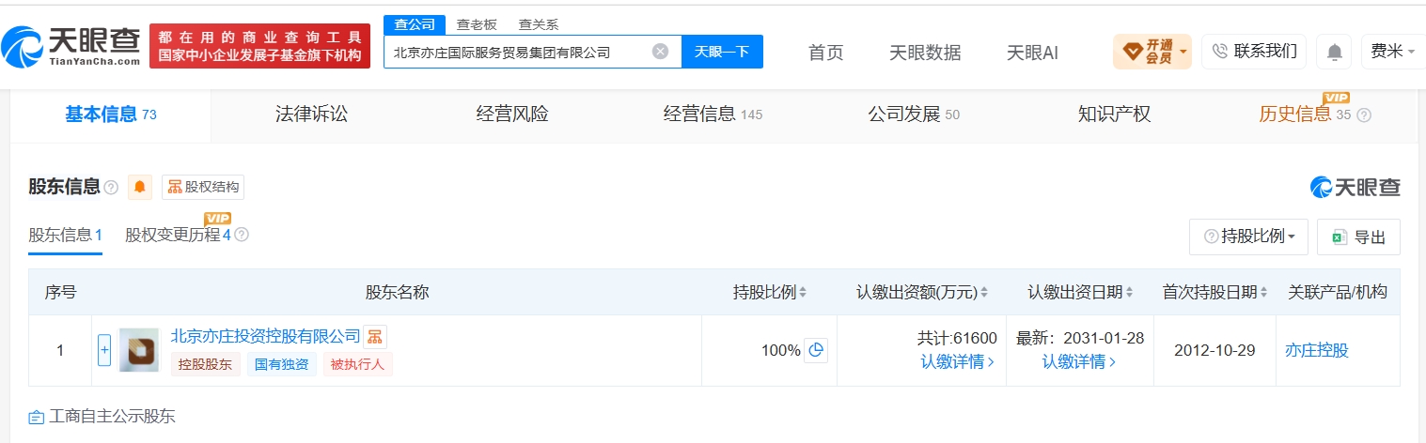Open the 费米 user account dropdown
The height and width of the screenshot is (443, 1426).
coord(1392,52)
